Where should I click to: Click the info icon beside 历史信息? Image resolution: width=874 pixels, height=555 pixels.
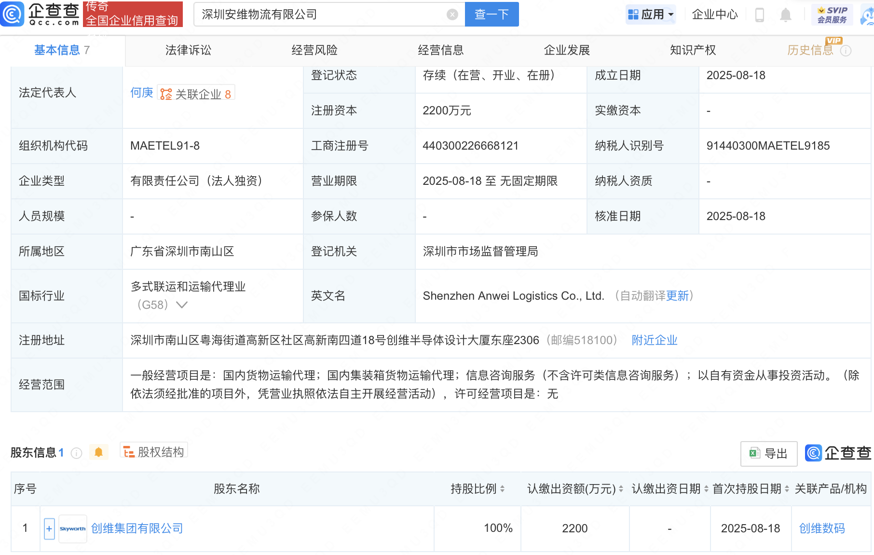pos(846,51)
